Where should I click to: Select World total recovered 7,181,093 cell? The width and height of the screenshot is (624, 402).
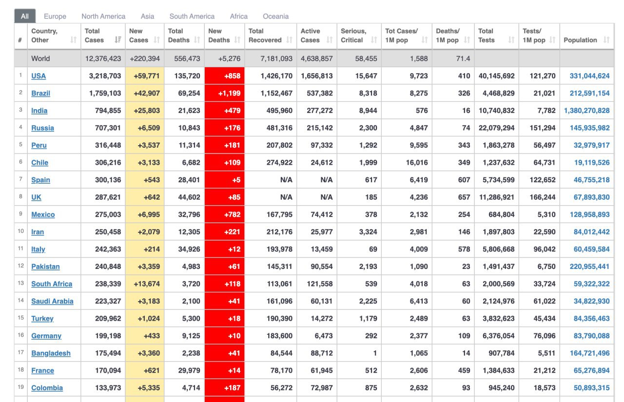[x=270, y=58]
